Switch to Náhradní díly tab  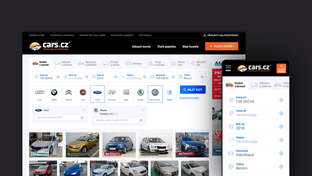198,64
